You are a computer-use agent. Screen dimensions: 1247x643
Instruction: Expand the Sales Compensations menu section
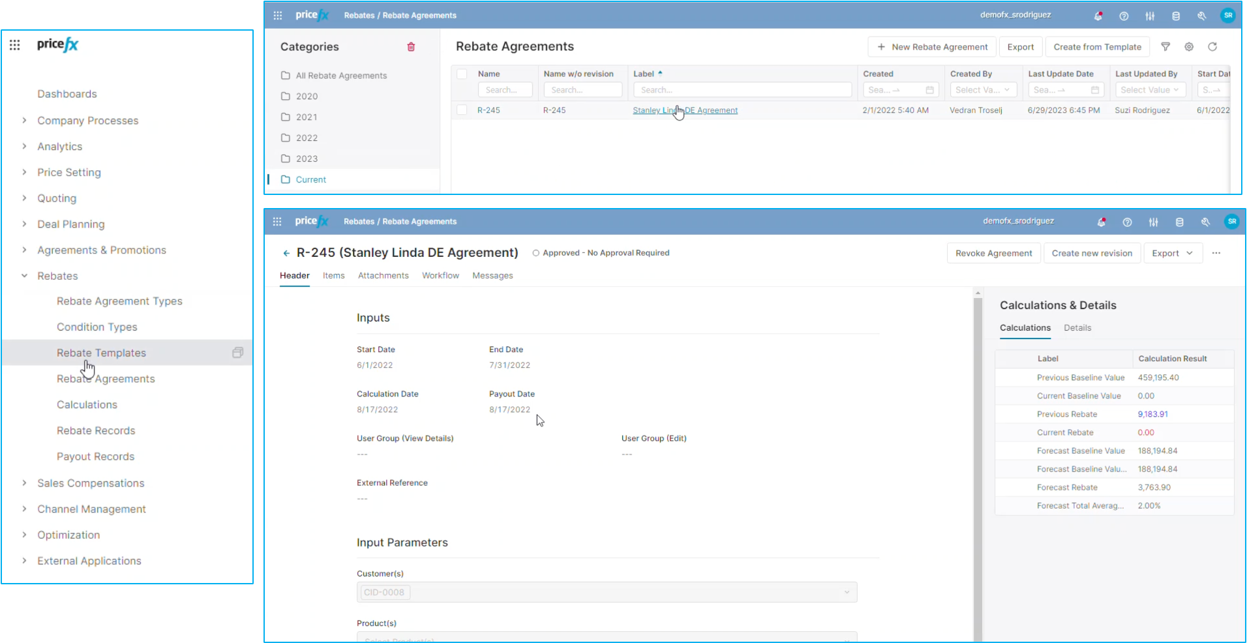24,483
